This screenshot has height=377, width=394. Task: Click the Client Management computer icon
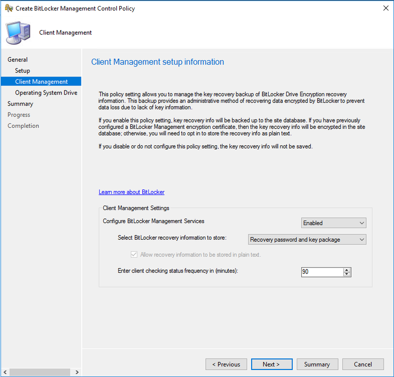point(18,33)
